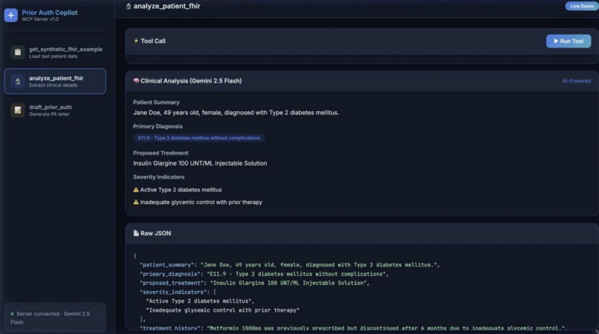The image size is (599, 334).
Task: Click the proposed_treatment line in Raw JSON
Action: (254, 284)
